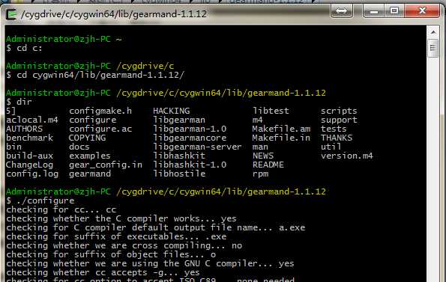Image resolution: width=446 pixels, height=282 pixels.
Task: Grab the vertical scrollbar thumb
Action: [x=433, y=48]
